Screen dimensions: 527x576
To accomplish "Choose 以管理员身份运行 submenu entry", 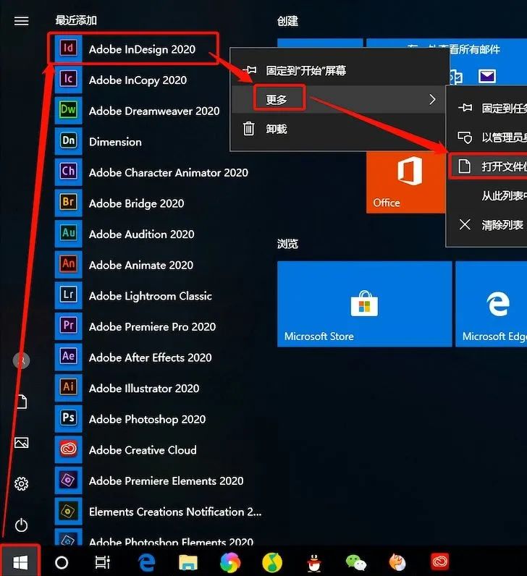I will point(486,137).
